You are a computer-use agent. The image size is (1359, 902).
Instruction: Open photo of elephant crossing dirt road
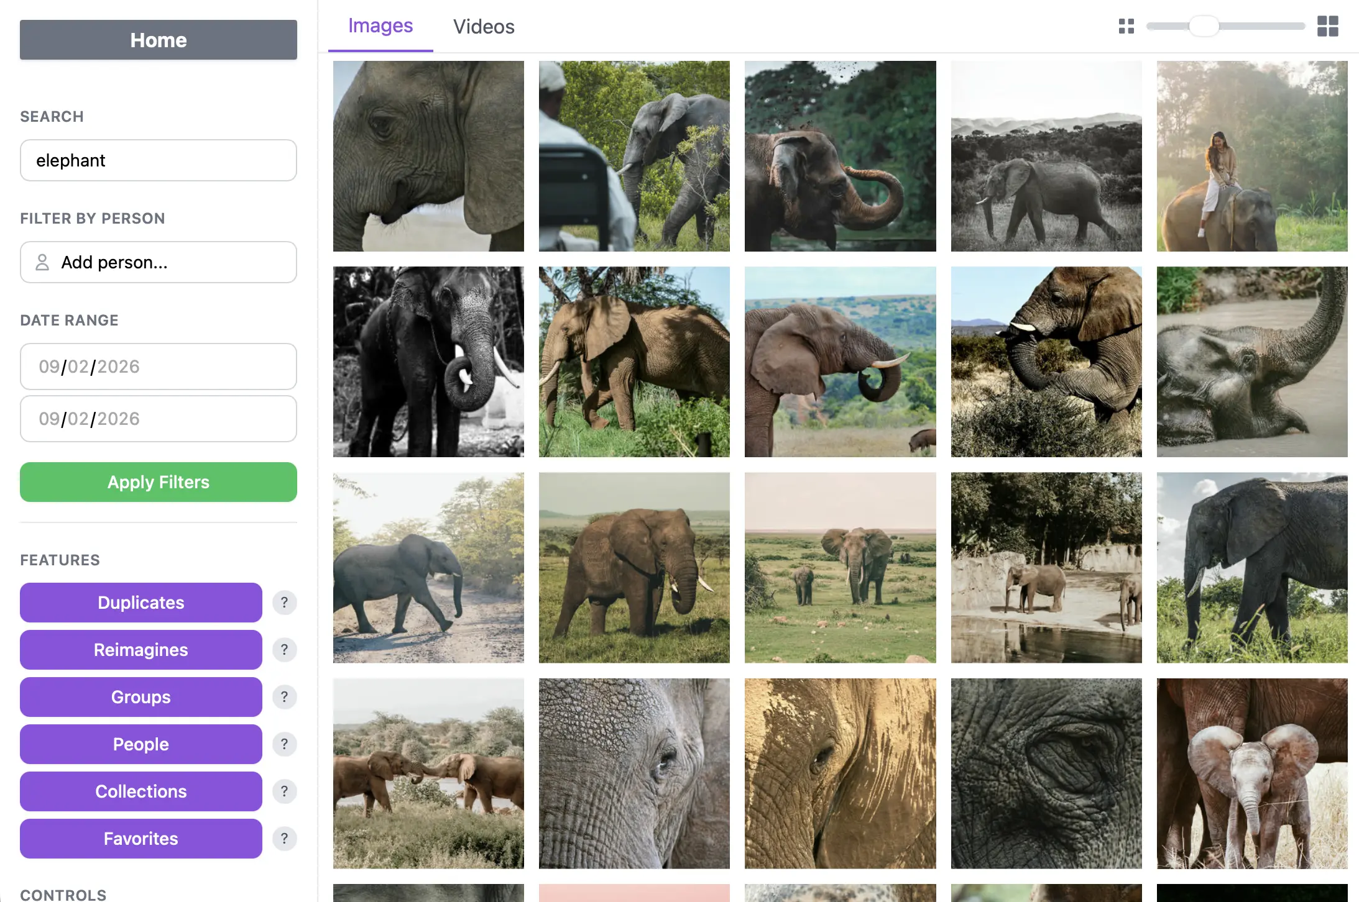pyautogui.click(x=428, y=568)
